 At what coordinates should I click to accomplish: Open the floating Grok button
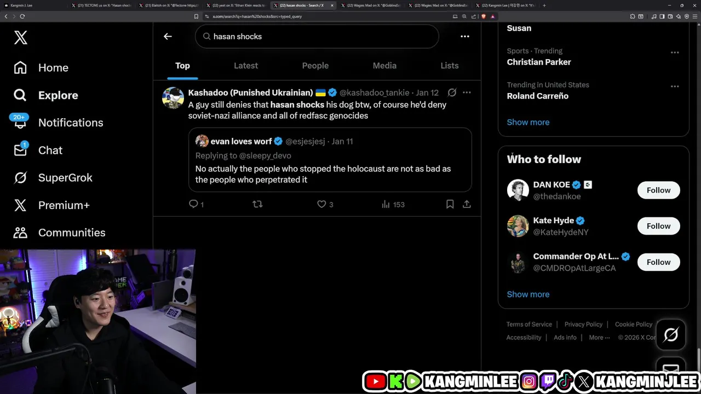(x=671, y=334)
